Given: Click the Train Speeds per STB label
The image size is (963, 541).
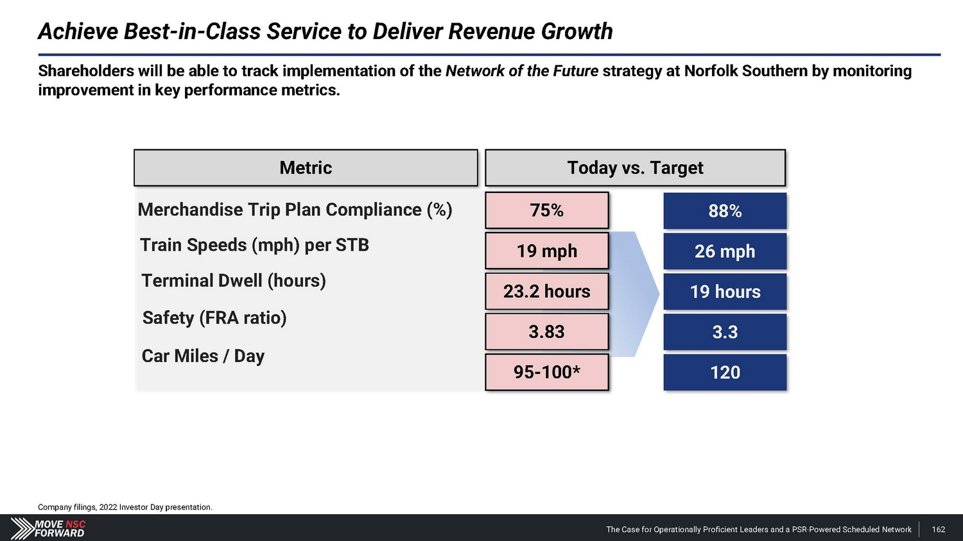Looking at the screenshot, I should pyautogui.click(x=254, y=245).
